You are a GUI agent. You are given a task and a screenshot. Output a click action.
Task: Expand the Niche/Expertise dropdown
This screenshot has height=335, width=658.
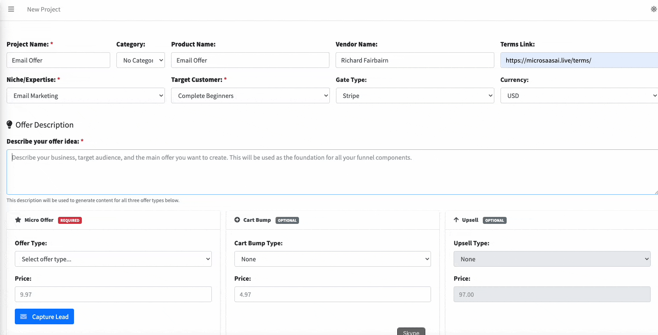point(86,95)
